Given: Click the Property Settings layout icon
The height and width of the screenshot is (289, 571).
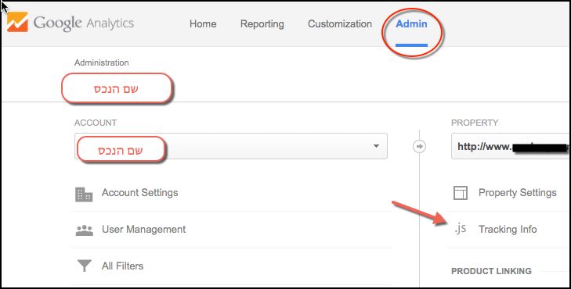Looking at the screenshot, I should [461, 193].
